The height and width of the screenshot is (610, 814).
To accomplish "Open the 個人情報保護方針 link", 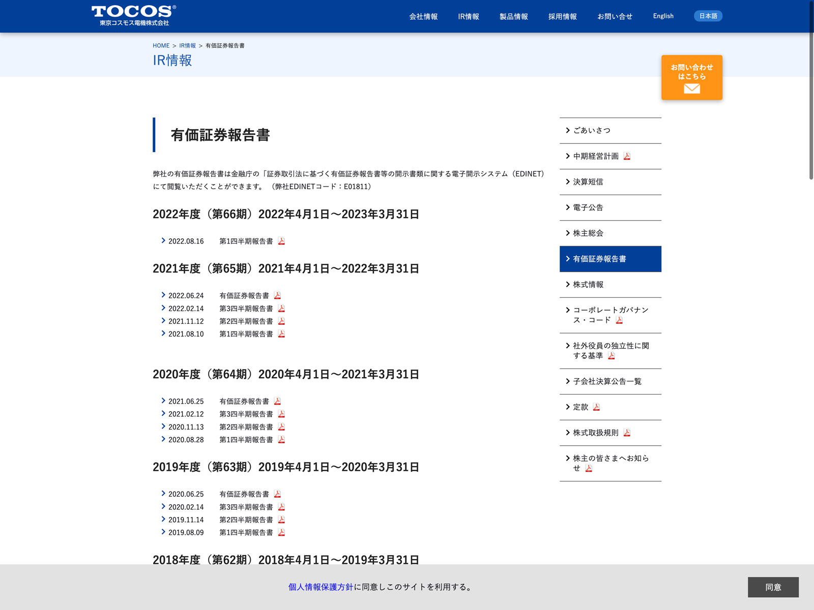I will point(321,587).
